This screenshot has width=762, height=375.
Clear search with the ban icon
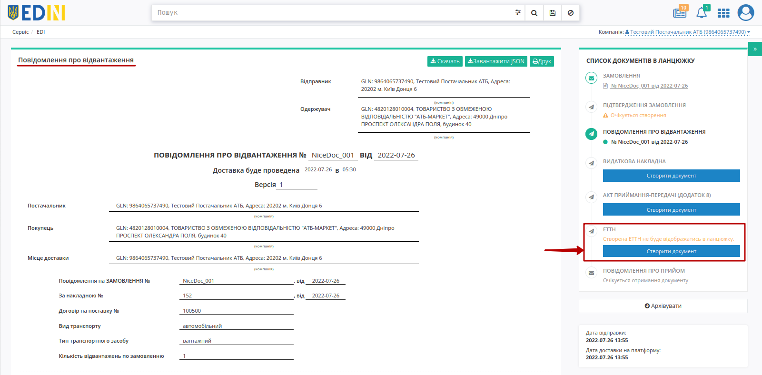(x=570, y=13)
